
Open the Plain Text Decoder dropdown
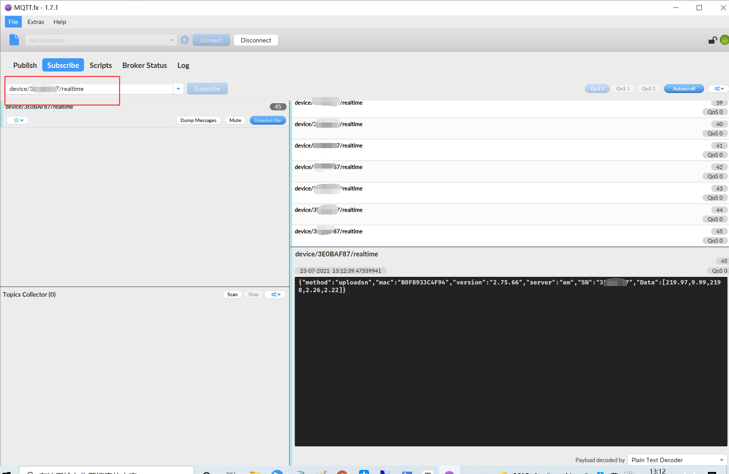[x=677, y=460]
